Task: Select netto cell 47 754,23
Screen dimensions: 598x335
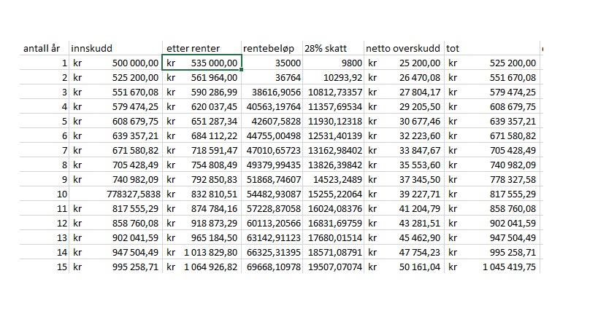Action: point(405,253)
